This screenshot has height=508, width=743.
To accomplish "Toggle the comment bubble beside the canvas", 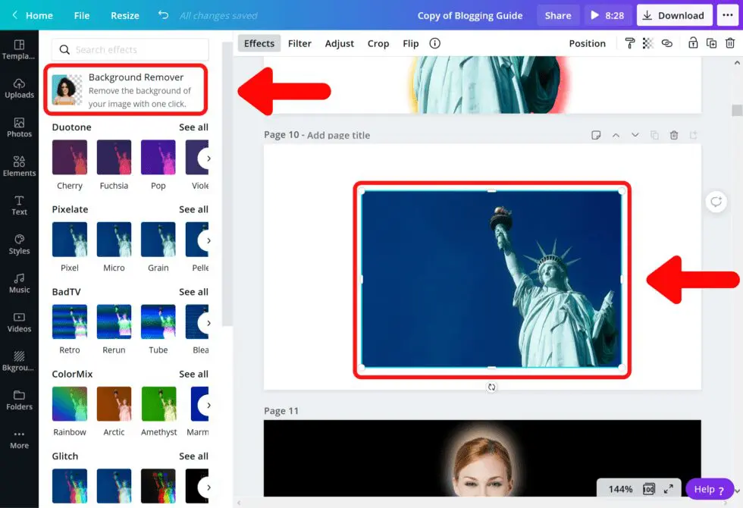I will 716,201.
